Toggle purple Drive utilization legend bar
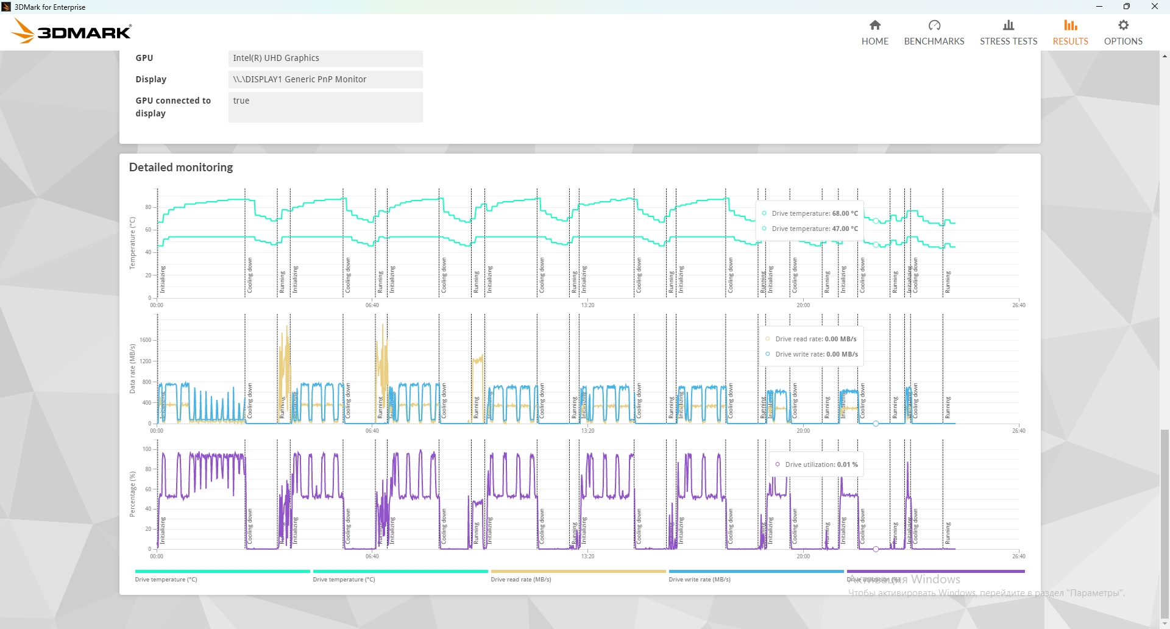This screenshot has height=629, width=1170. [936, 572]
